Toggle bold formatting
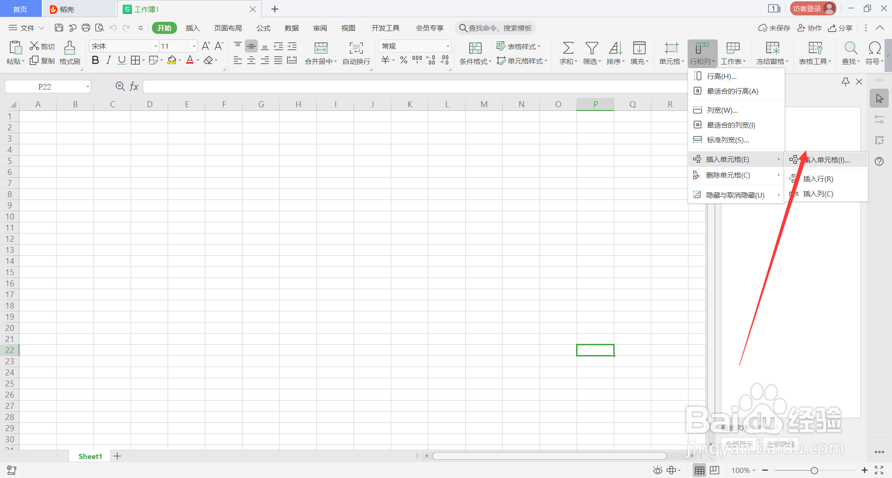 click(x=95, y=60)
